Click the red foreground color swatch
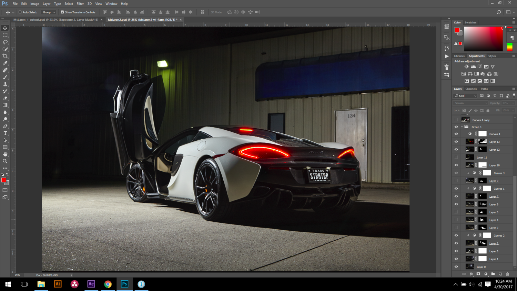 (3, 180)
